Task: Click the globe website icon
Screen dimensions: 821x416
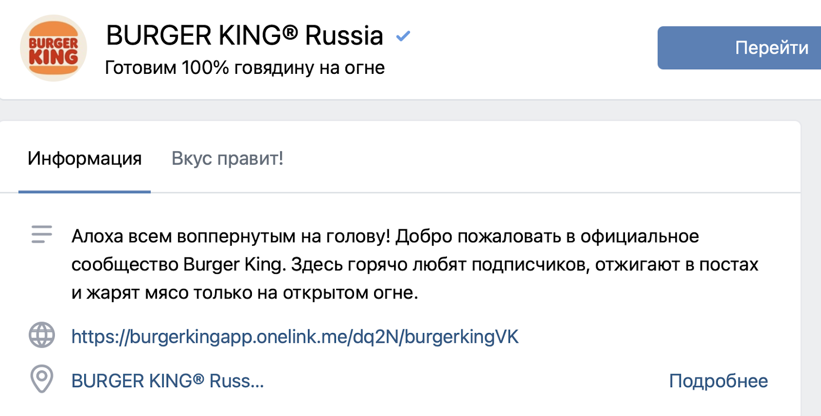Action: point(42,335)
